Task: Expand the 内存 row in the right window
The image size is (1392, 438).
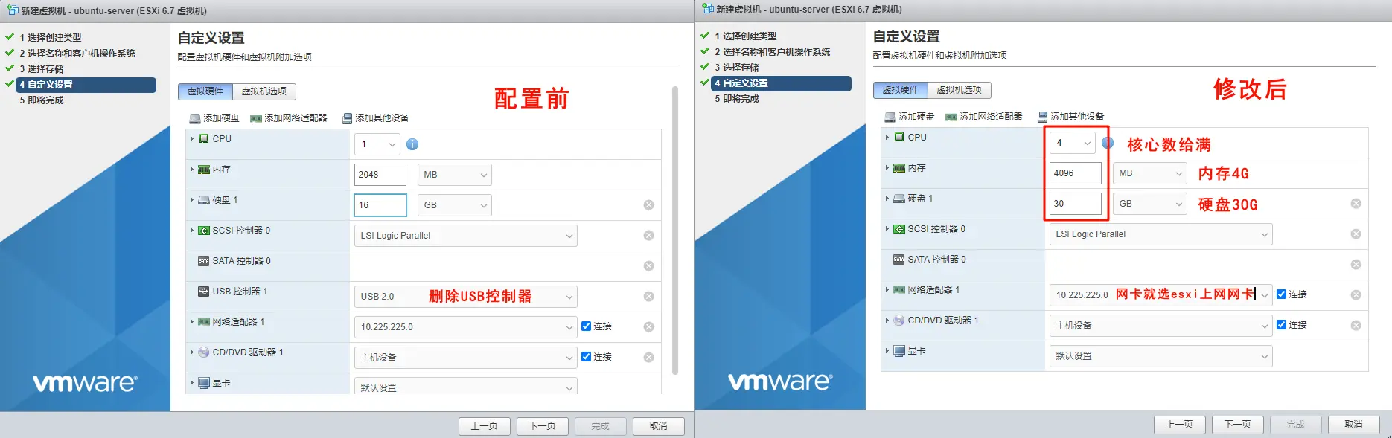Action: [887, 168]
